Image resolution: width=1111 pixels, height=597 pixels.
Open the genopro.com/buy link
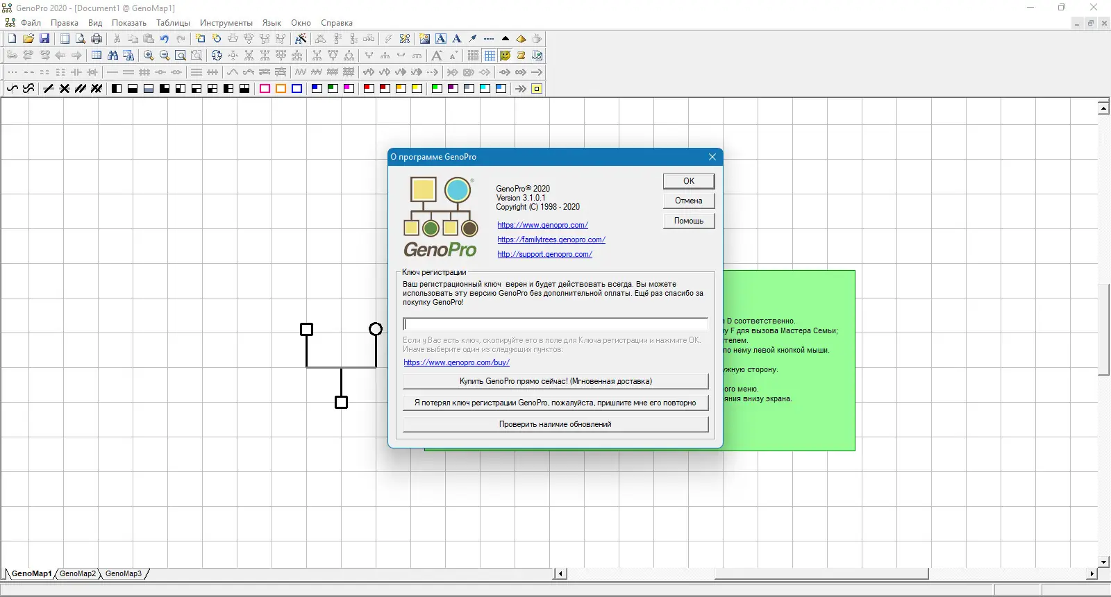tap(456, 362)
